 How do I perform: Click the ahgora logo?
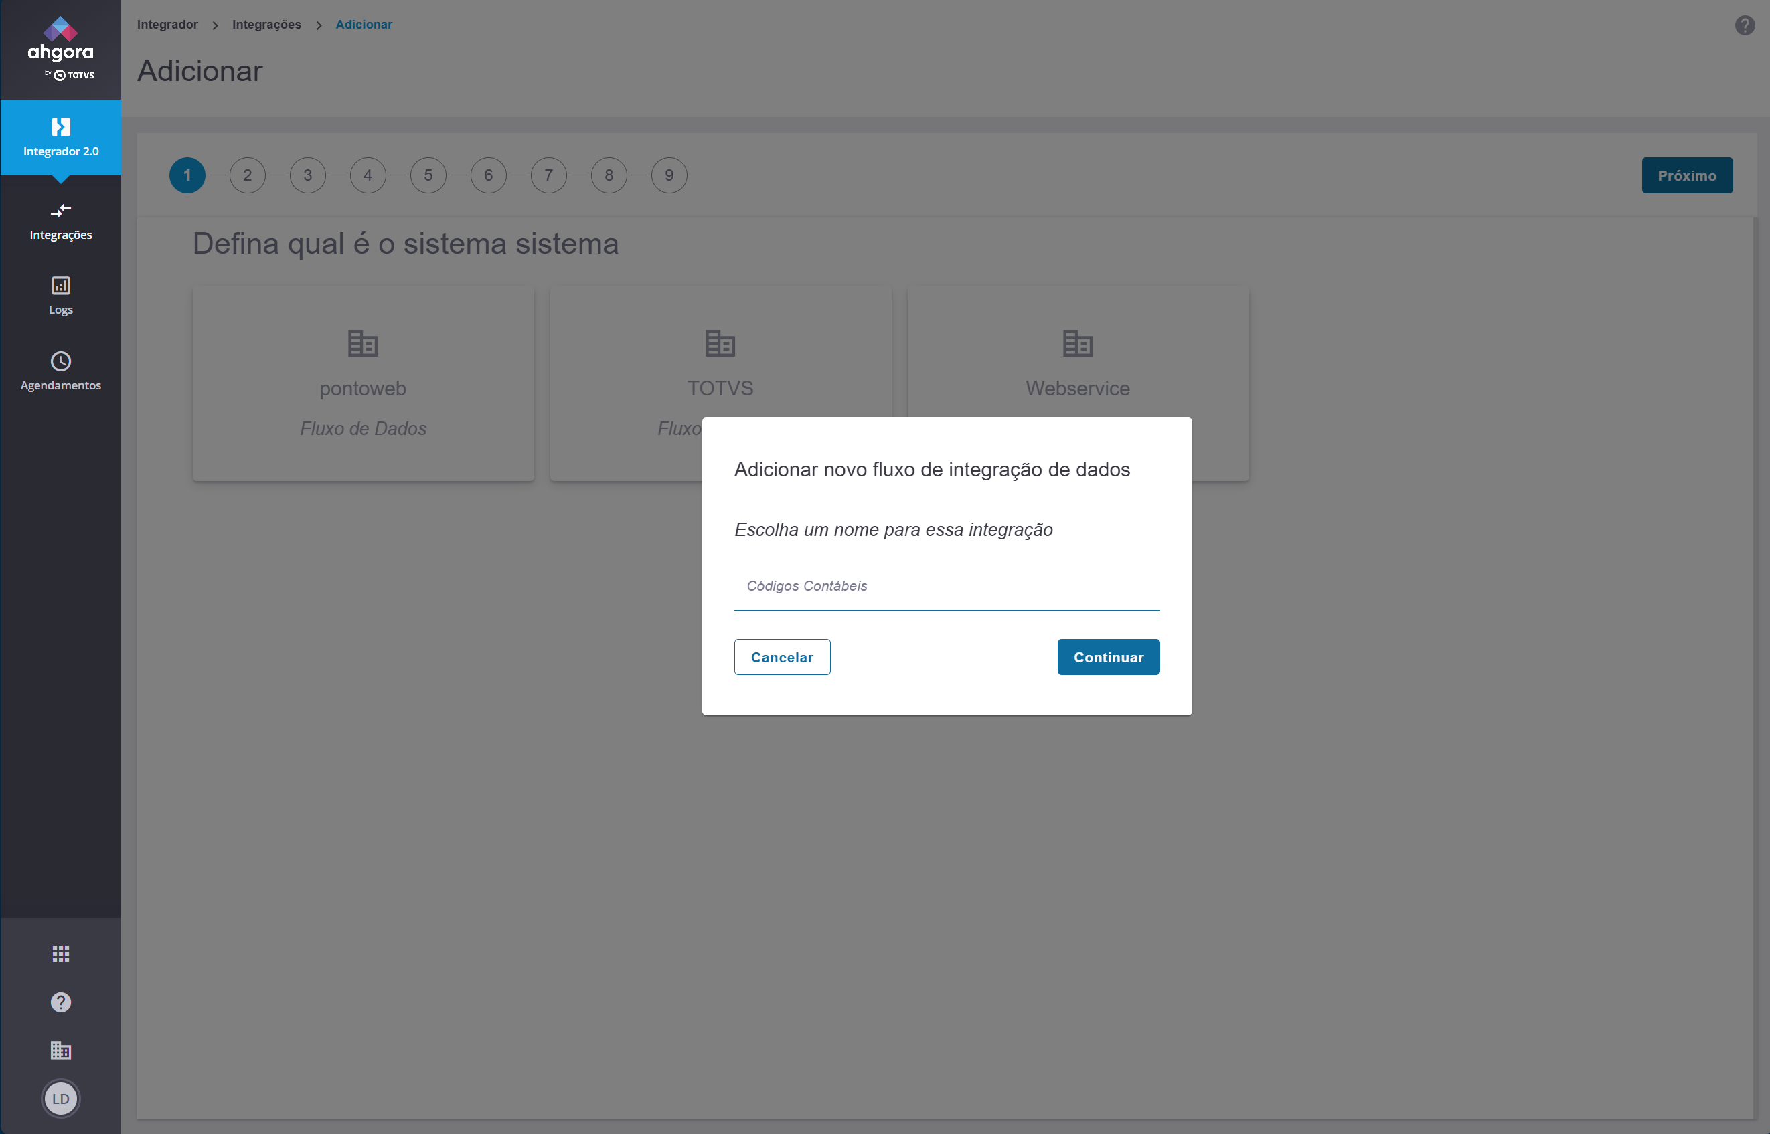pos(60,48)
